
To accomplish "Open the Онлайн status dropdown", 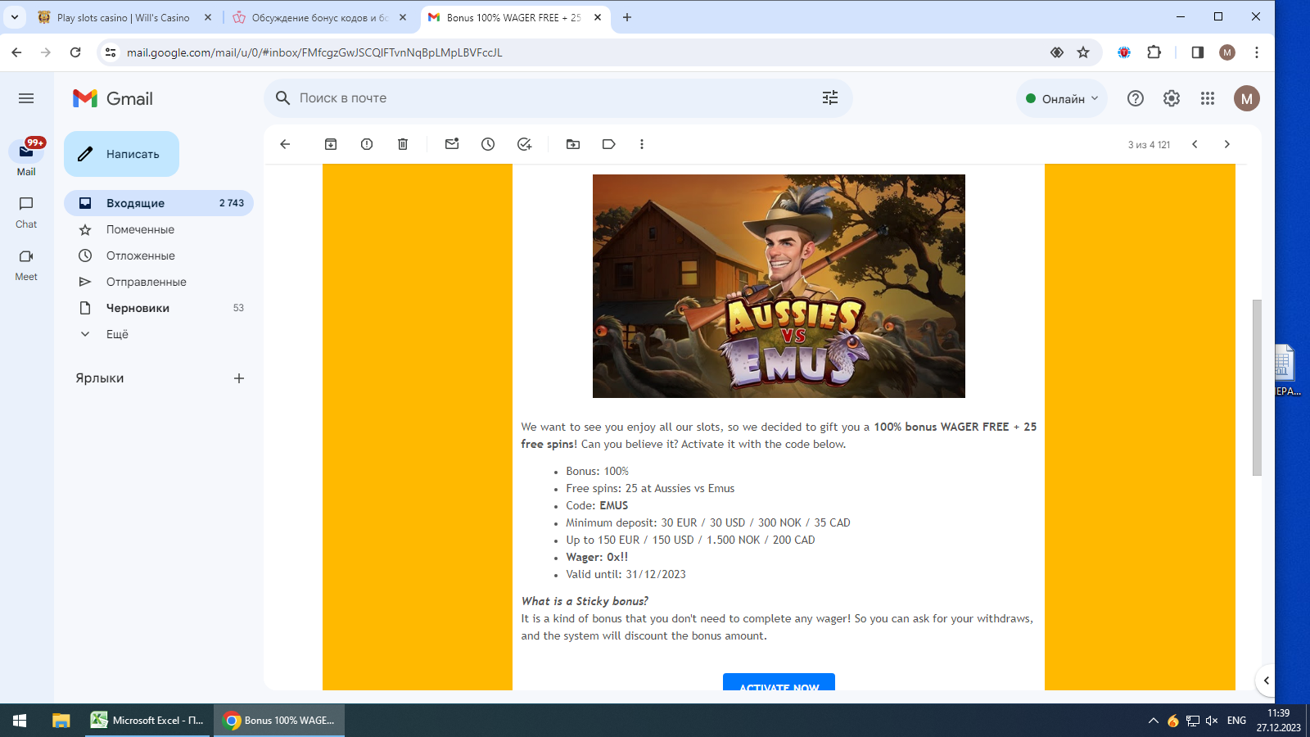I will [x=1062, y=98].
